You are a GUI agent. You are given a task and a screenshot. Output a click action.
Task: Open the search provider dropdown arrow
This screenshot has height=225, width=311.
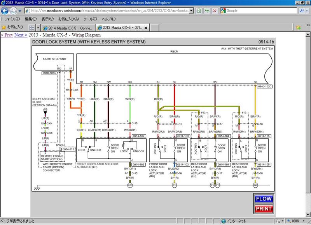pos(307,11)
